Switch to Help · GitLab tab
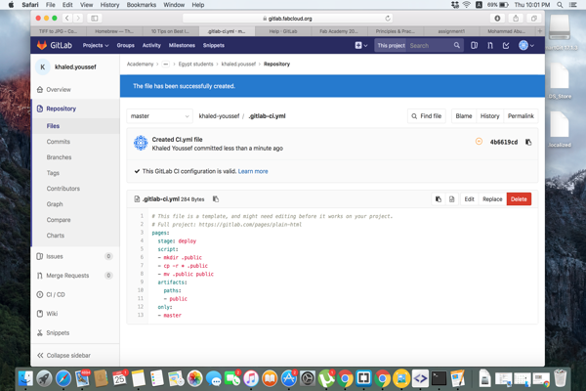 (x=283, y=31)
